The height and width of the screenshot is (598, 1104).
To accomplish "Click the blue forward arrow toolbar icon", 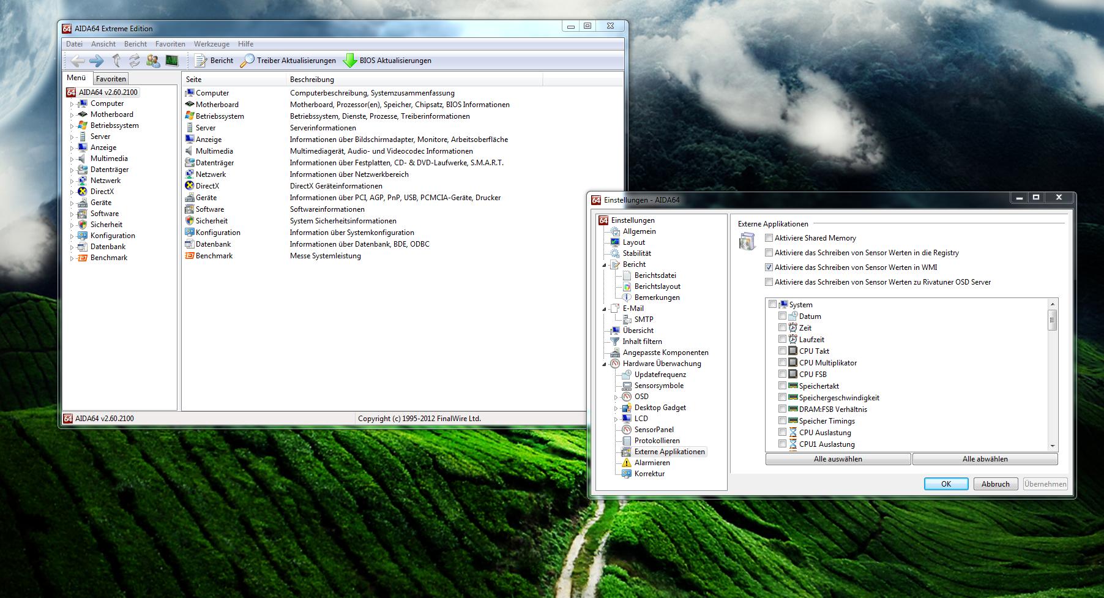I will pyautogui.click(x=96, y=61).
